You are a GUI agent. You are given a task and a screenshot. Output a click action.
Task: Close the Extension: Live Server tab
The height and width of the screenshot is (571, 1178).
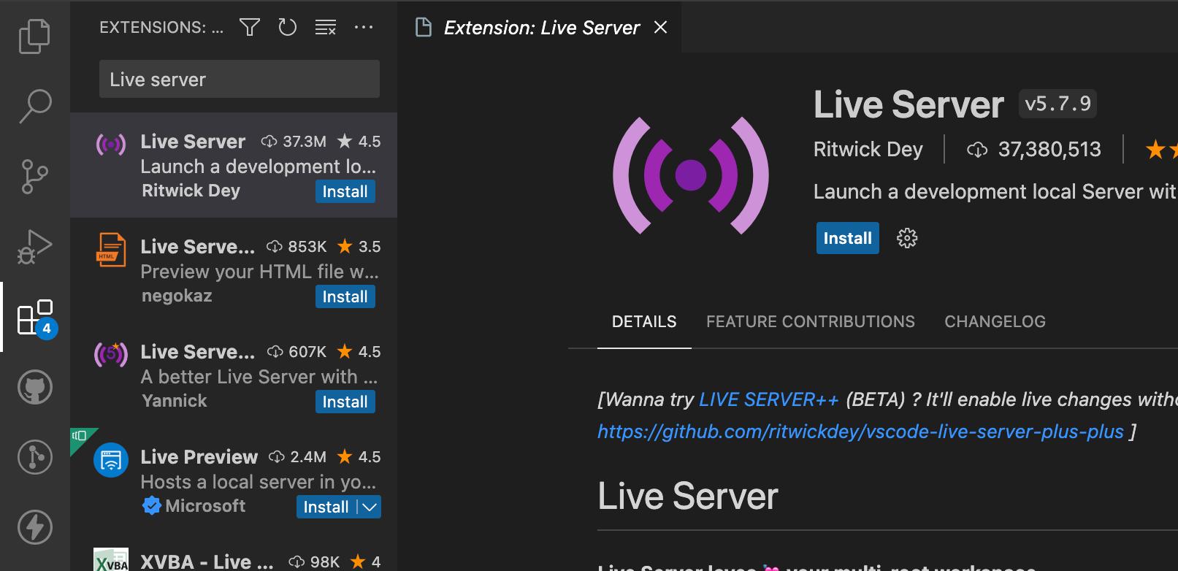pos(661,28)
